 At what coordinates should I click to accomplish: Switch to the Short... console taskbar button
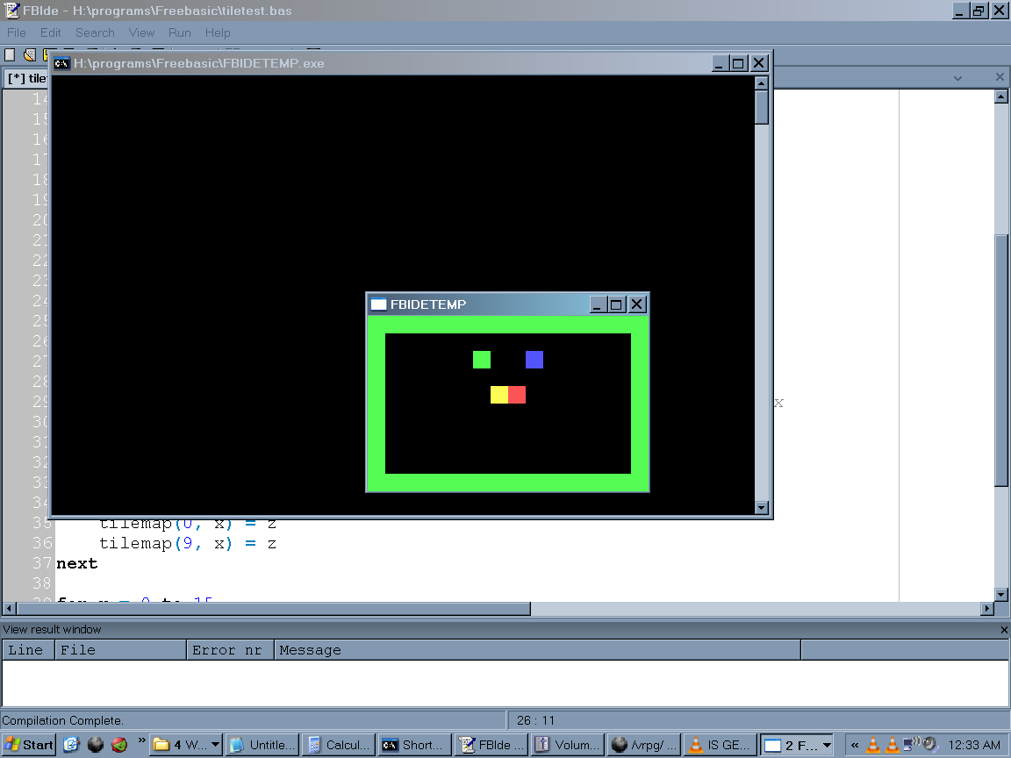coord(414,745)
